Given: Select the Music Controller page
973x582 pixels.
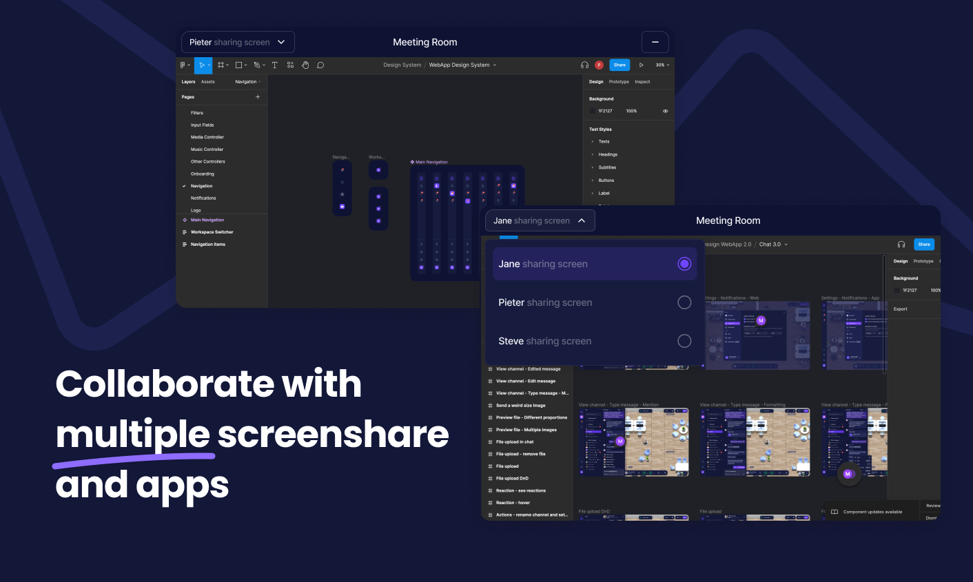Looking at the screenshot, I should (207, 149).
